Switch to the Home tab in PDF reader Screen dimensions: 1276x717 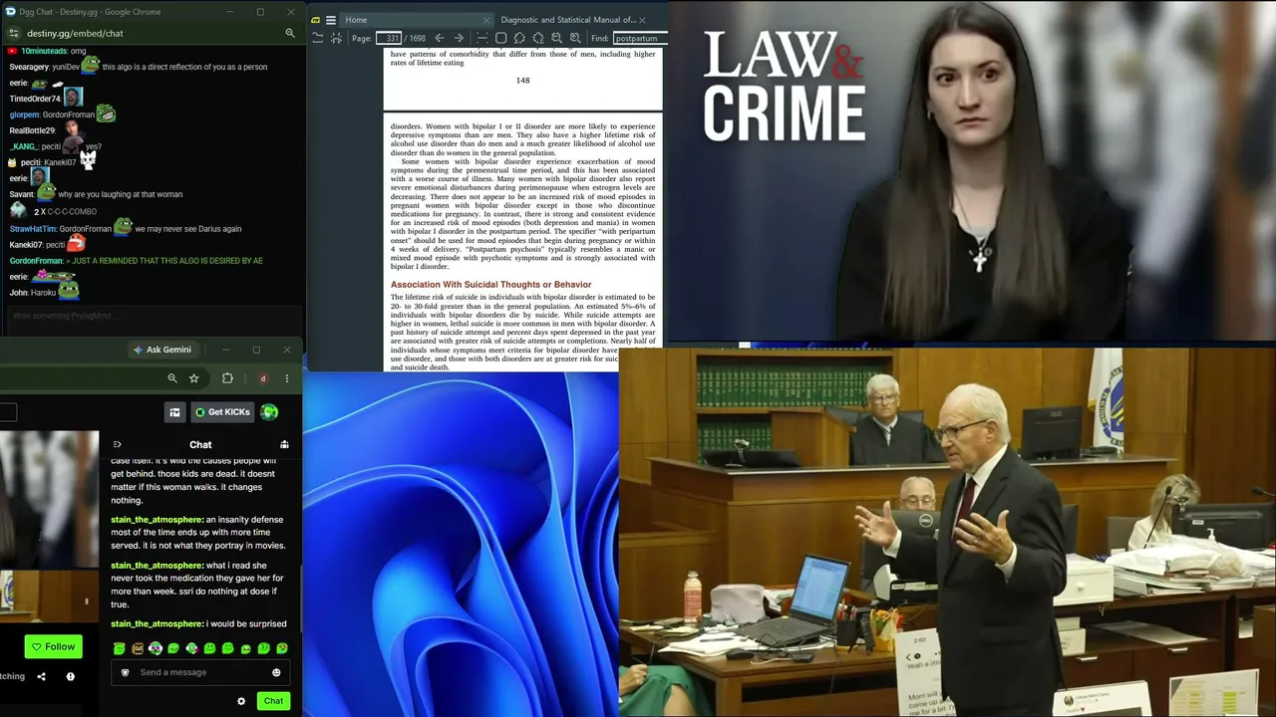[x=417, y=20]
